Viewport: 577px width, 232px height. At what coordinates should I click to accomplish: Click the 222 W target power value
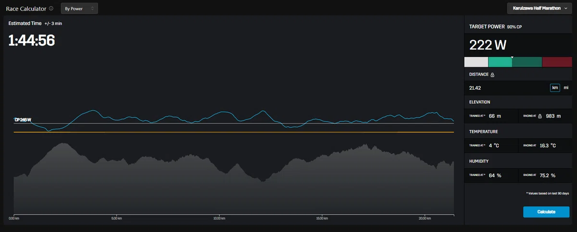pos(488,45)
